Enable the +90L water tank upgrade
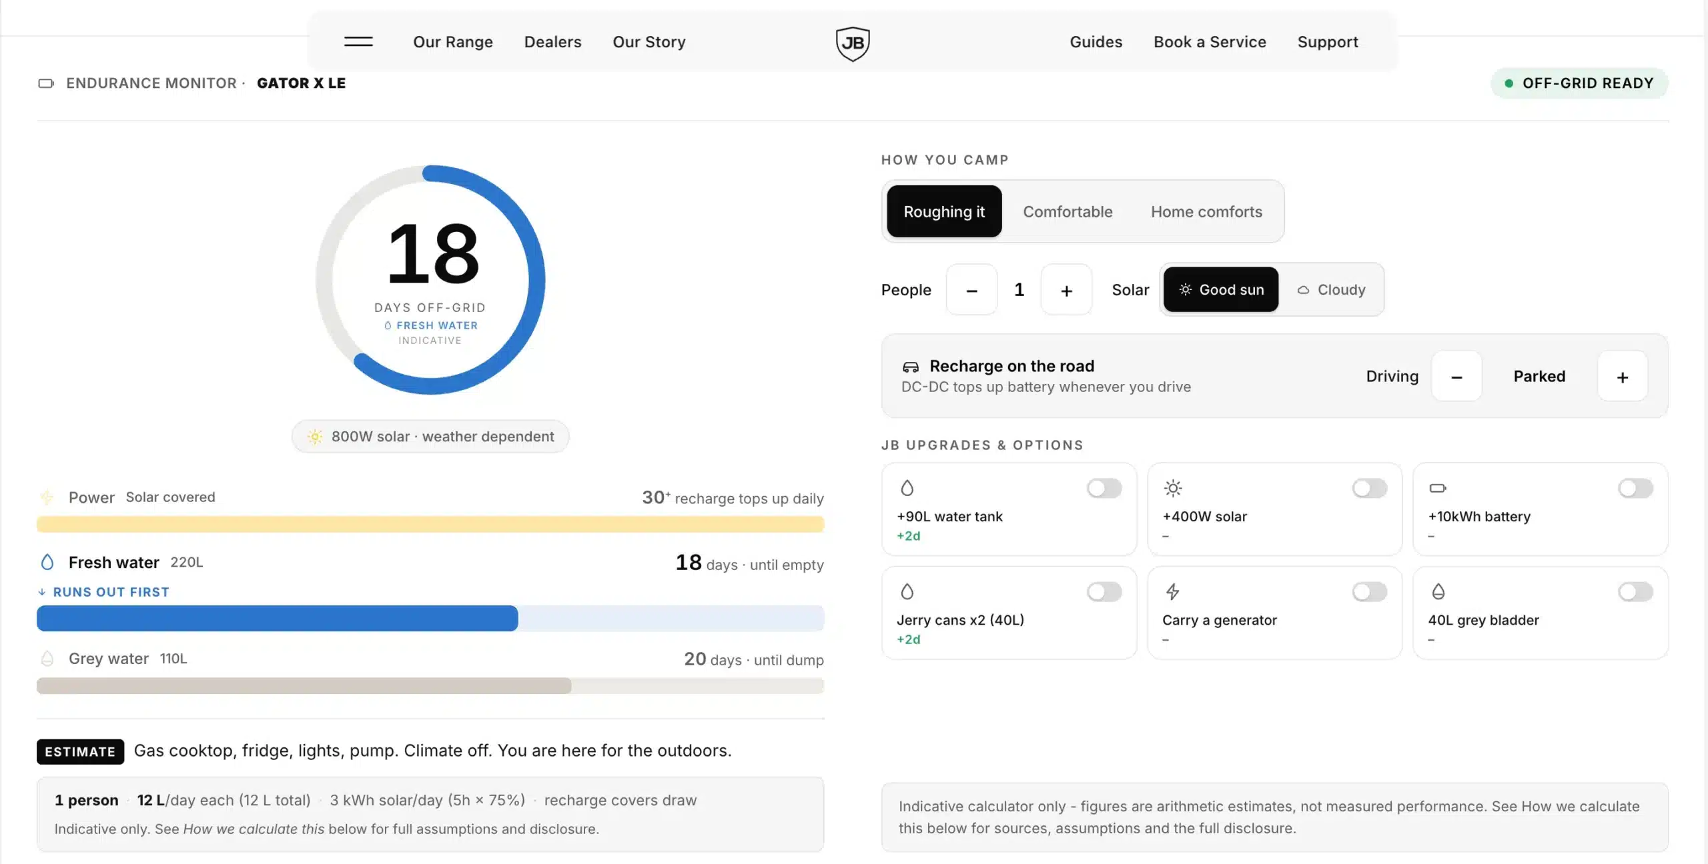This screenshot has width=1708, height=864. [1104, 488]
